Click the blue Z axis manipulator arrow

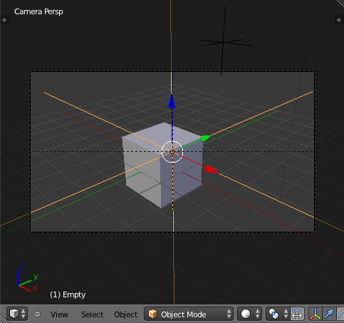tap(172, 102)
